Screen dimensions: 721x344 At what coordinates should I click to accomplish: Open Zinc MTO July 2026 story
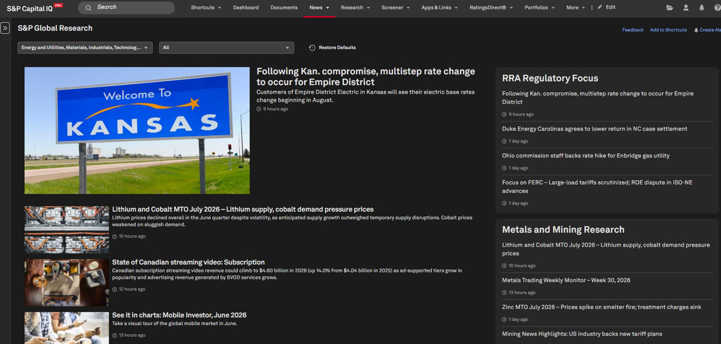pos(602,307)
